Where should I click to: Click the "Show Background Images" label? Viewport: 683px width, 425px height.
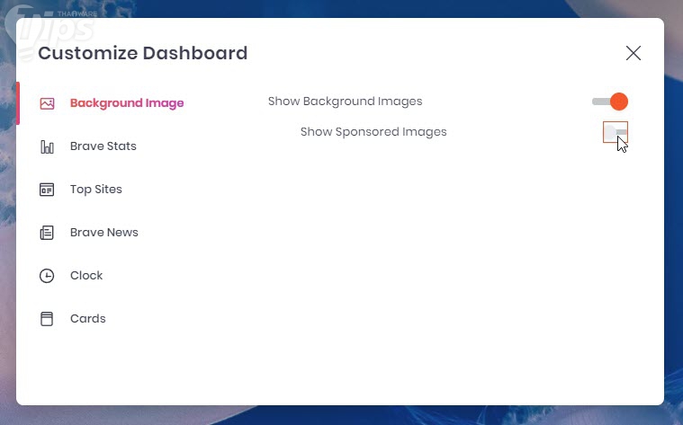coord(345,102)
